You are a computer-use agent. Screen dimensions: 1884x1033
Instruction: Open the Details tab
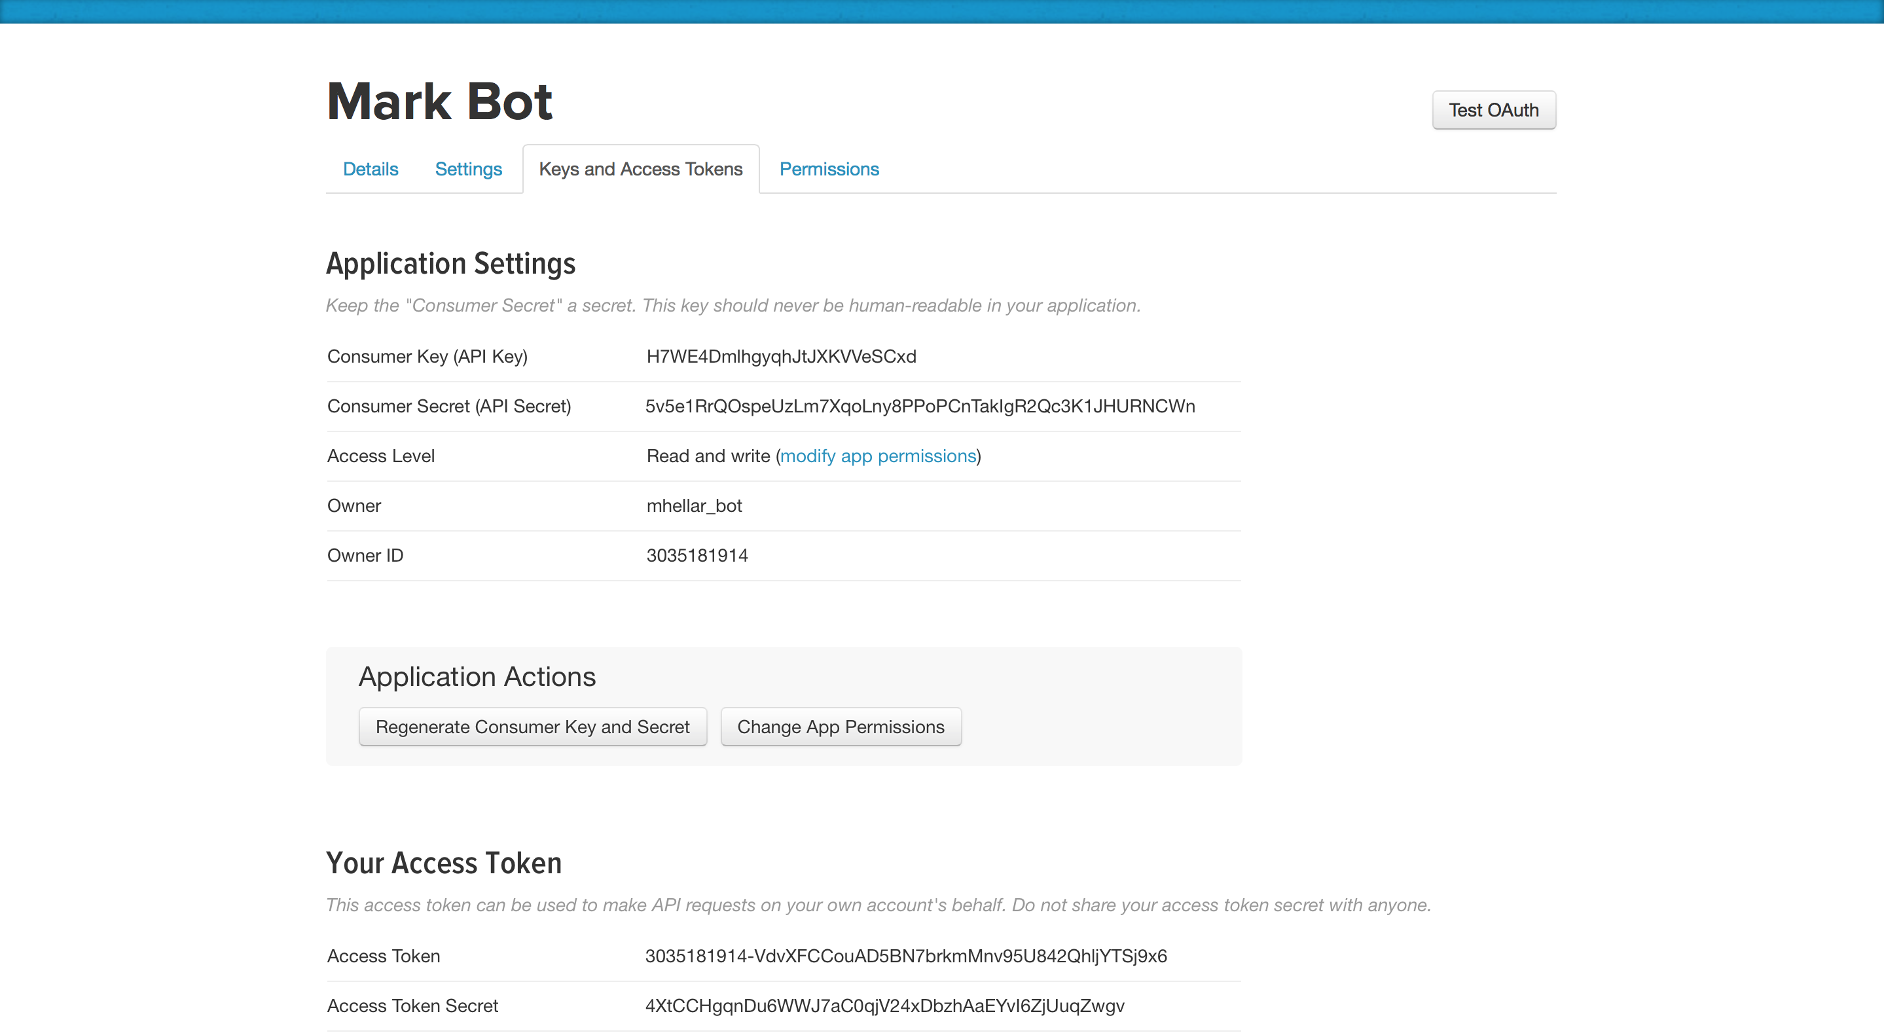coord(370,169)
